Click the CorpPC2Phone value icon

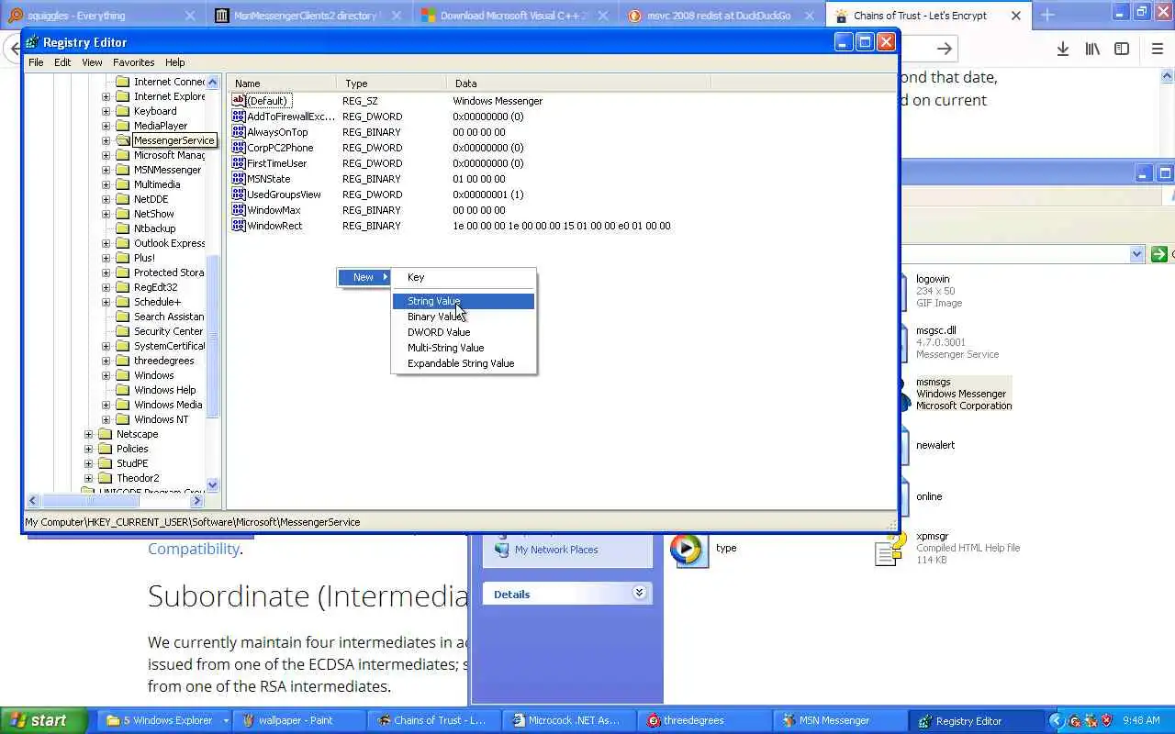(239, 148)
